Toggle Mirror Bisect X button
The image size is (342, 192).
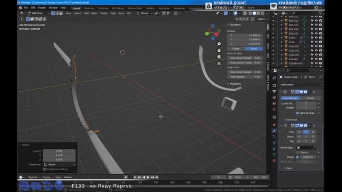(299, 137)
